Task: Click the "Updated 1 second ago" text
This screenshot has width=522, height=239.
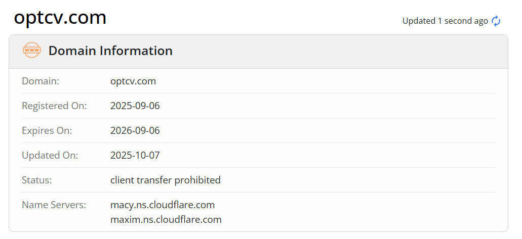Action: (445, 21)
